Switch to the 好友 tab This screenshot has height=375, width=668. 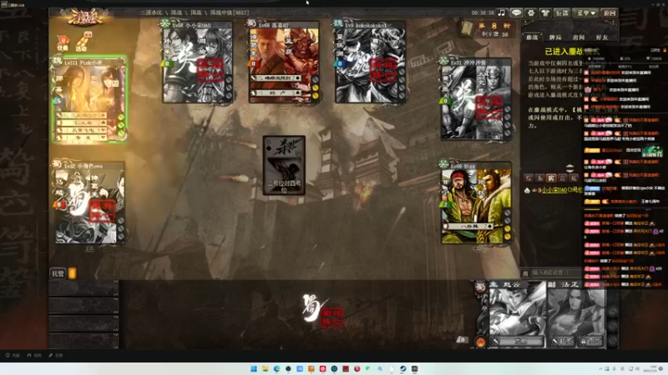point(601,37)
